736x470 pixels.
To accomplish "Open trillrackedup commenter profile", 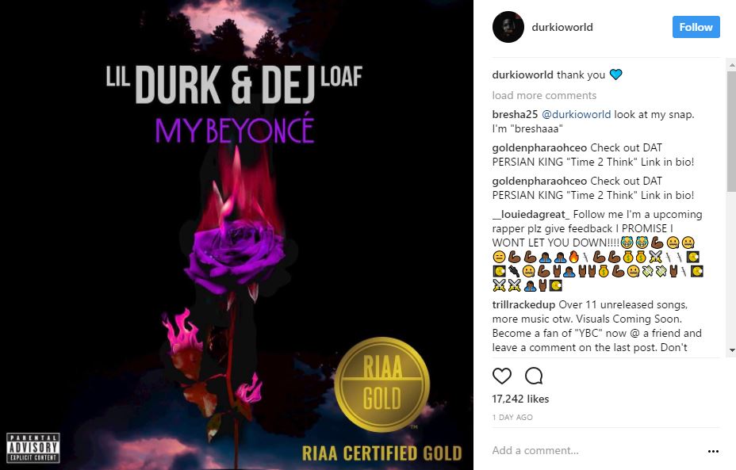I will tap(523, 305).
